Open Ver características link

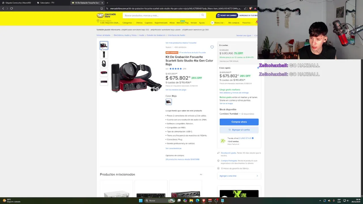tap(174, 148)
